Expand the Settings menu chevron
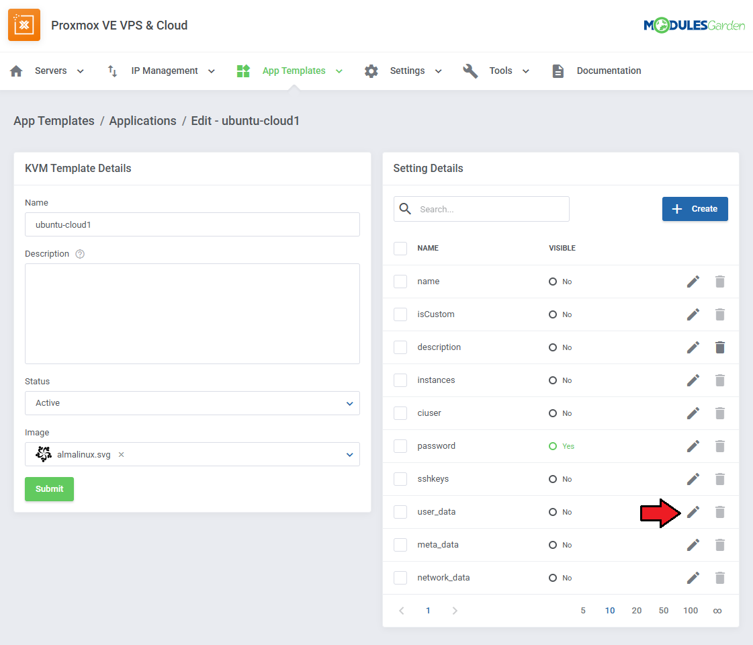The width and height of the screenshot is (753, 645). coord(439,71)
